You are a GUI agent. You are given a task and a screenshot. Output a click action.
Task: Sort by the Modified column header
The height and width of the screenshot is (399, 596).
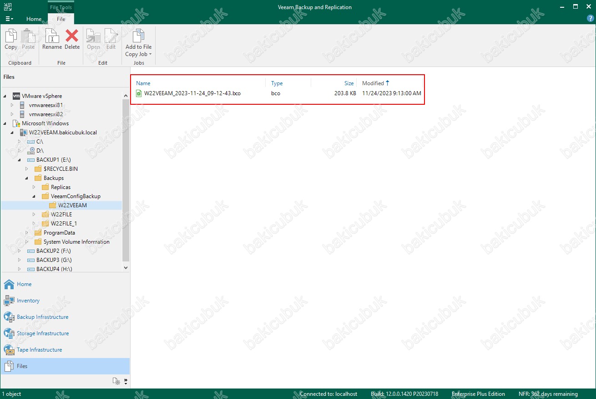(373, 83)
